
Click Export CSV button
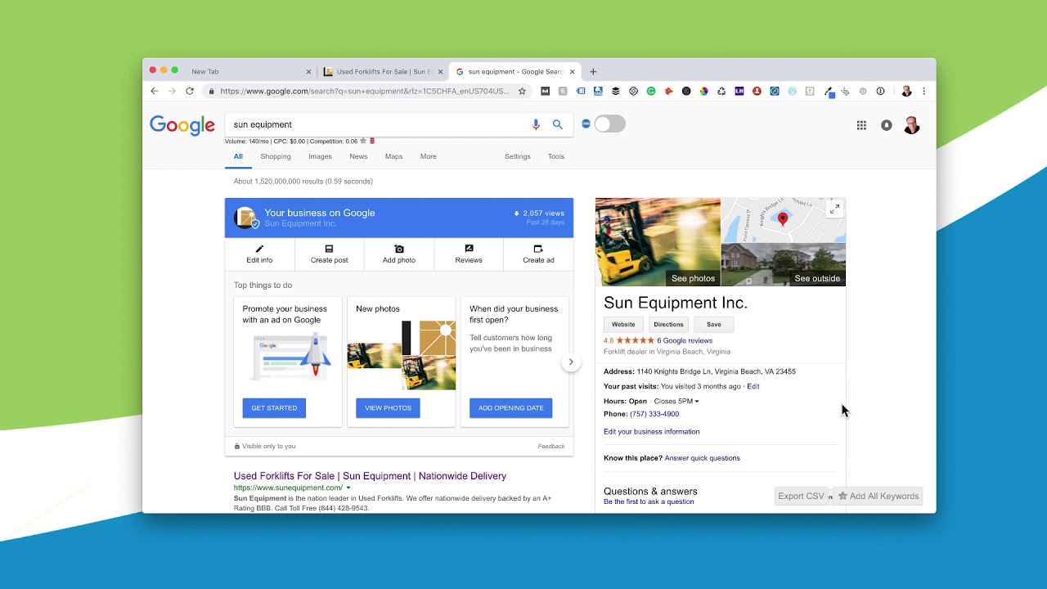(x=802, y=496)
